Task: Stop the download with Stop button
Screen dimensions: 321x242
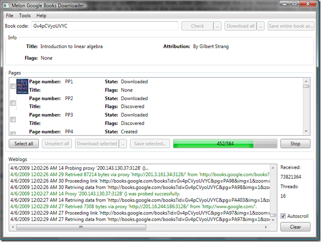Action: 295,144
